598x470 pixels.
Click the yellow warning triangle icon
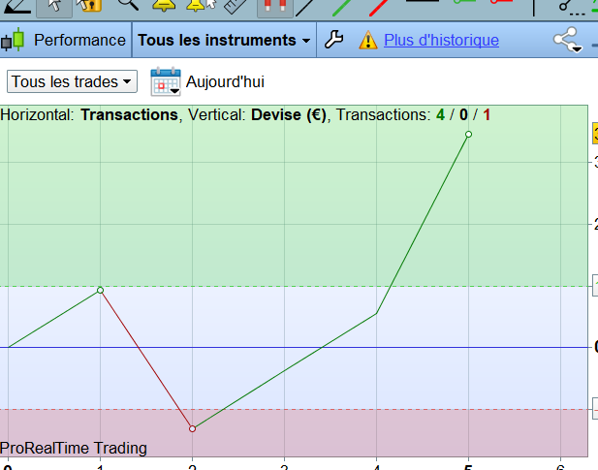pyautogui.click(x=368, y=40)
